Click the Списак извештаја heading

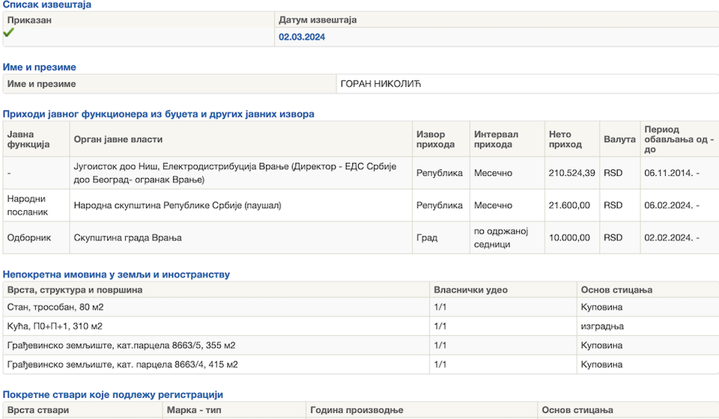[x=46, y=4]
